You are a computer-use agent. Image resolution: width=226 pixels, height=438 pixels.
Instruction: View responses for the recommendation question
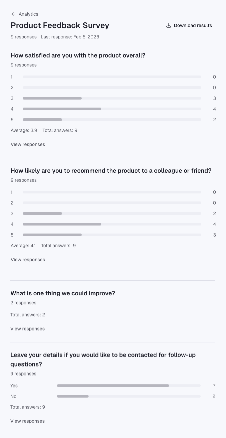(x=28, y=260)
